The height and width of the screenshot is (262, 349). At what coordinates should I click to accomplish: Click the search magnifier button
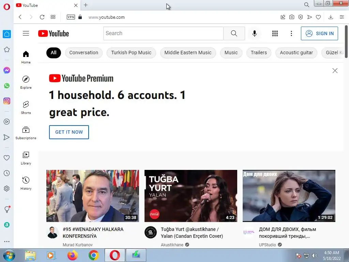(x=234, y=33)
